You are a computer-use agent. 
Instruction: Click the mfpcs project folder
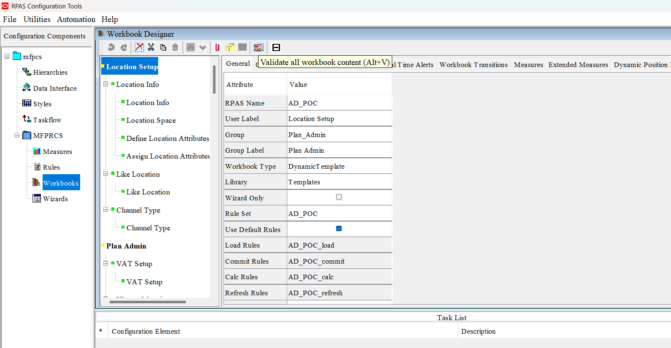pos(32,57)
